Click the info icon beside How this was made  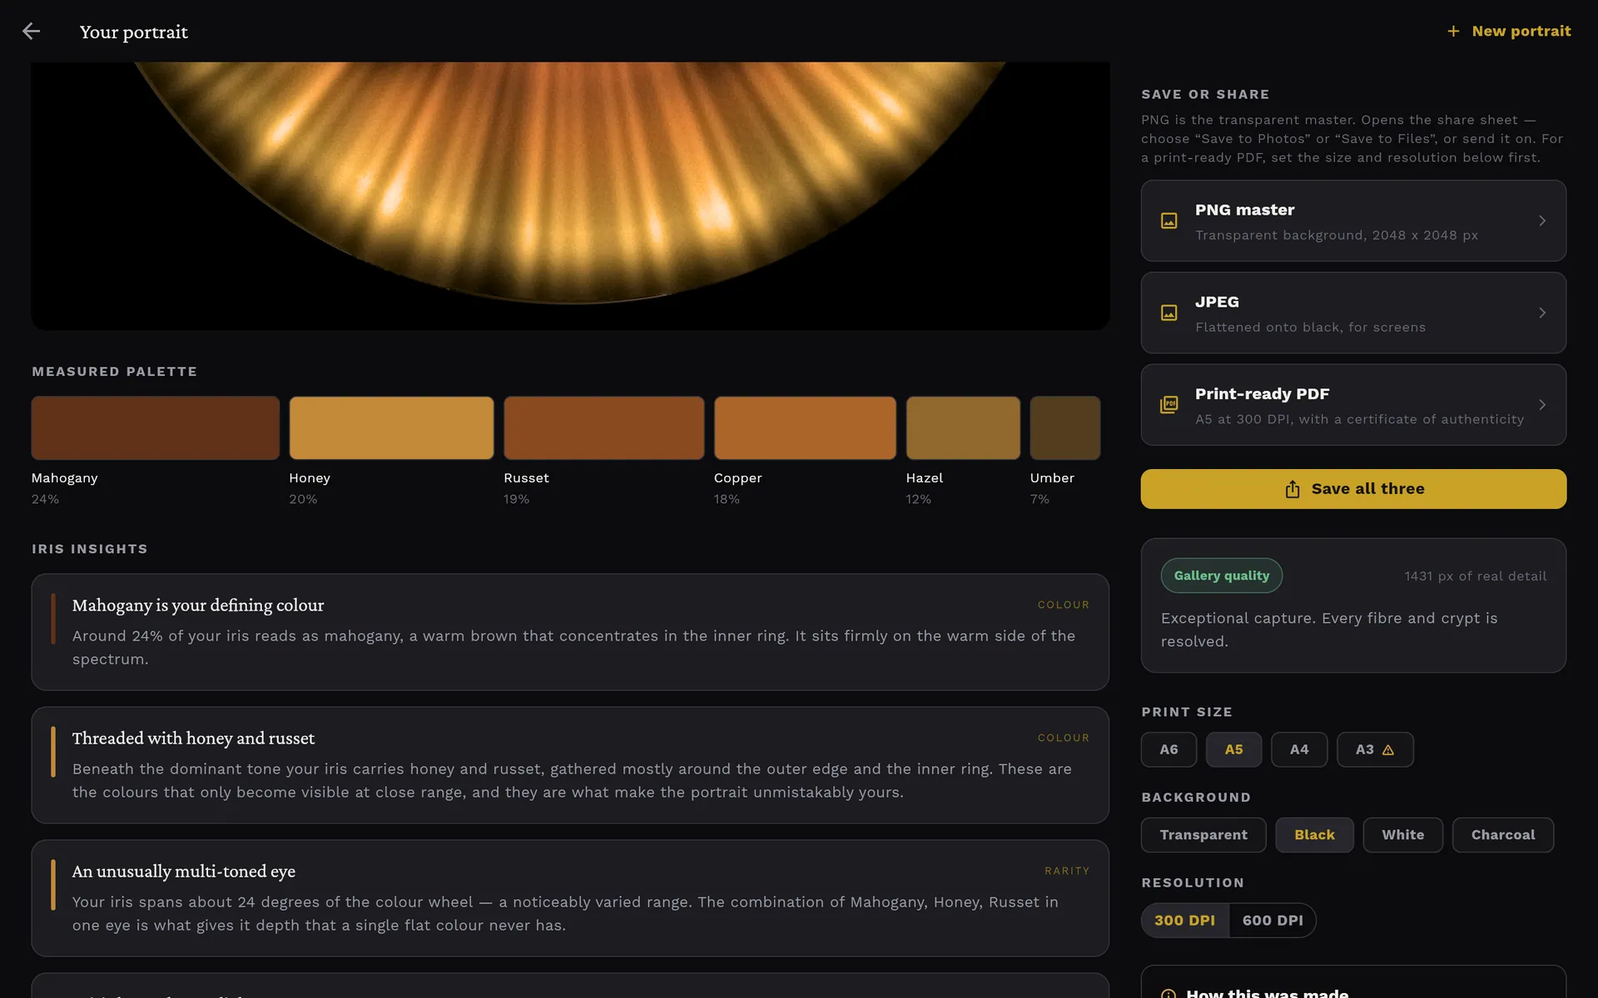(x=1169, y=993)
